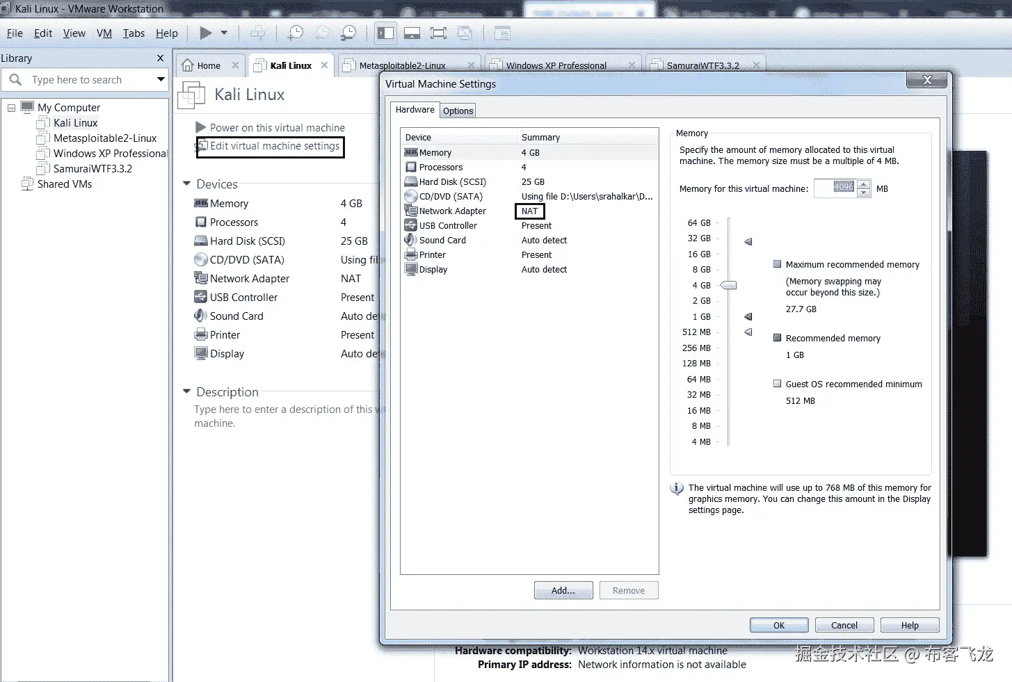Select Memory row icon in settings device list
Screen dimensions: 1012x682
pos(410,152)
